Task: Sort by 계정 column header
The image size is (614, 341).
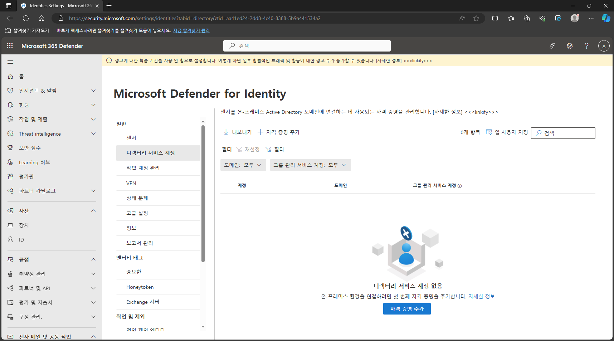Action: pyautogui.click(x=242, y=185)
